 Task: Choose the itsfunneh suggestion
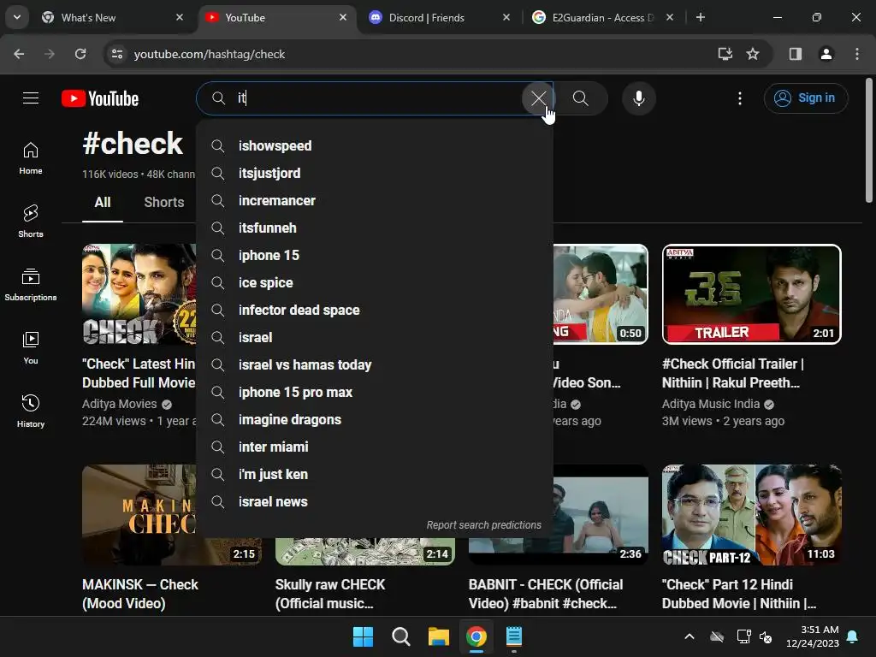(375, 228)
